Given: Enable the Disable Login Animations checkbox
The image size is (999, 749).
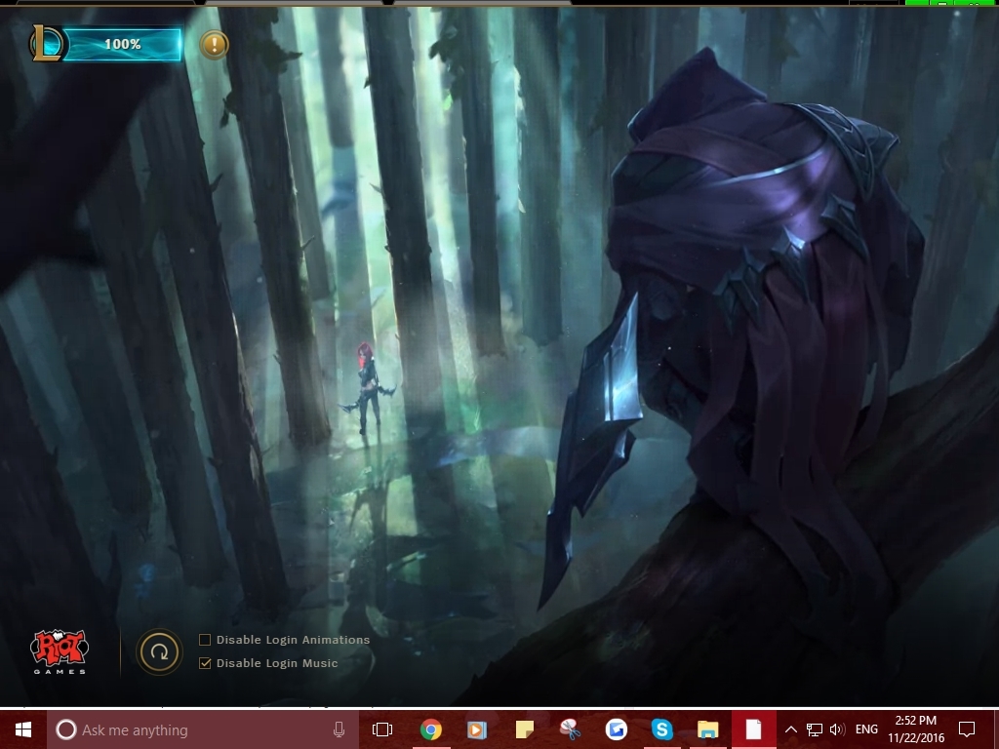Looking at the screenshot, I should pos(205,640).
